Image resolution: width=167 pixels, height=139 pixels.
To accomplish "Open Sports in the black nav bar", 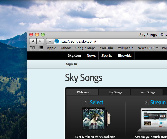I will point(107,55).
